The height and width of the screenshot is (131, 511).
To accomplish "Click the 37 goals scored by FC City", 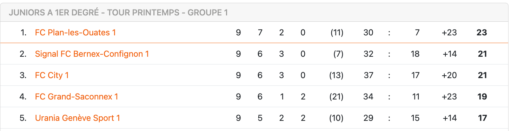I will [x=368, y=75].
